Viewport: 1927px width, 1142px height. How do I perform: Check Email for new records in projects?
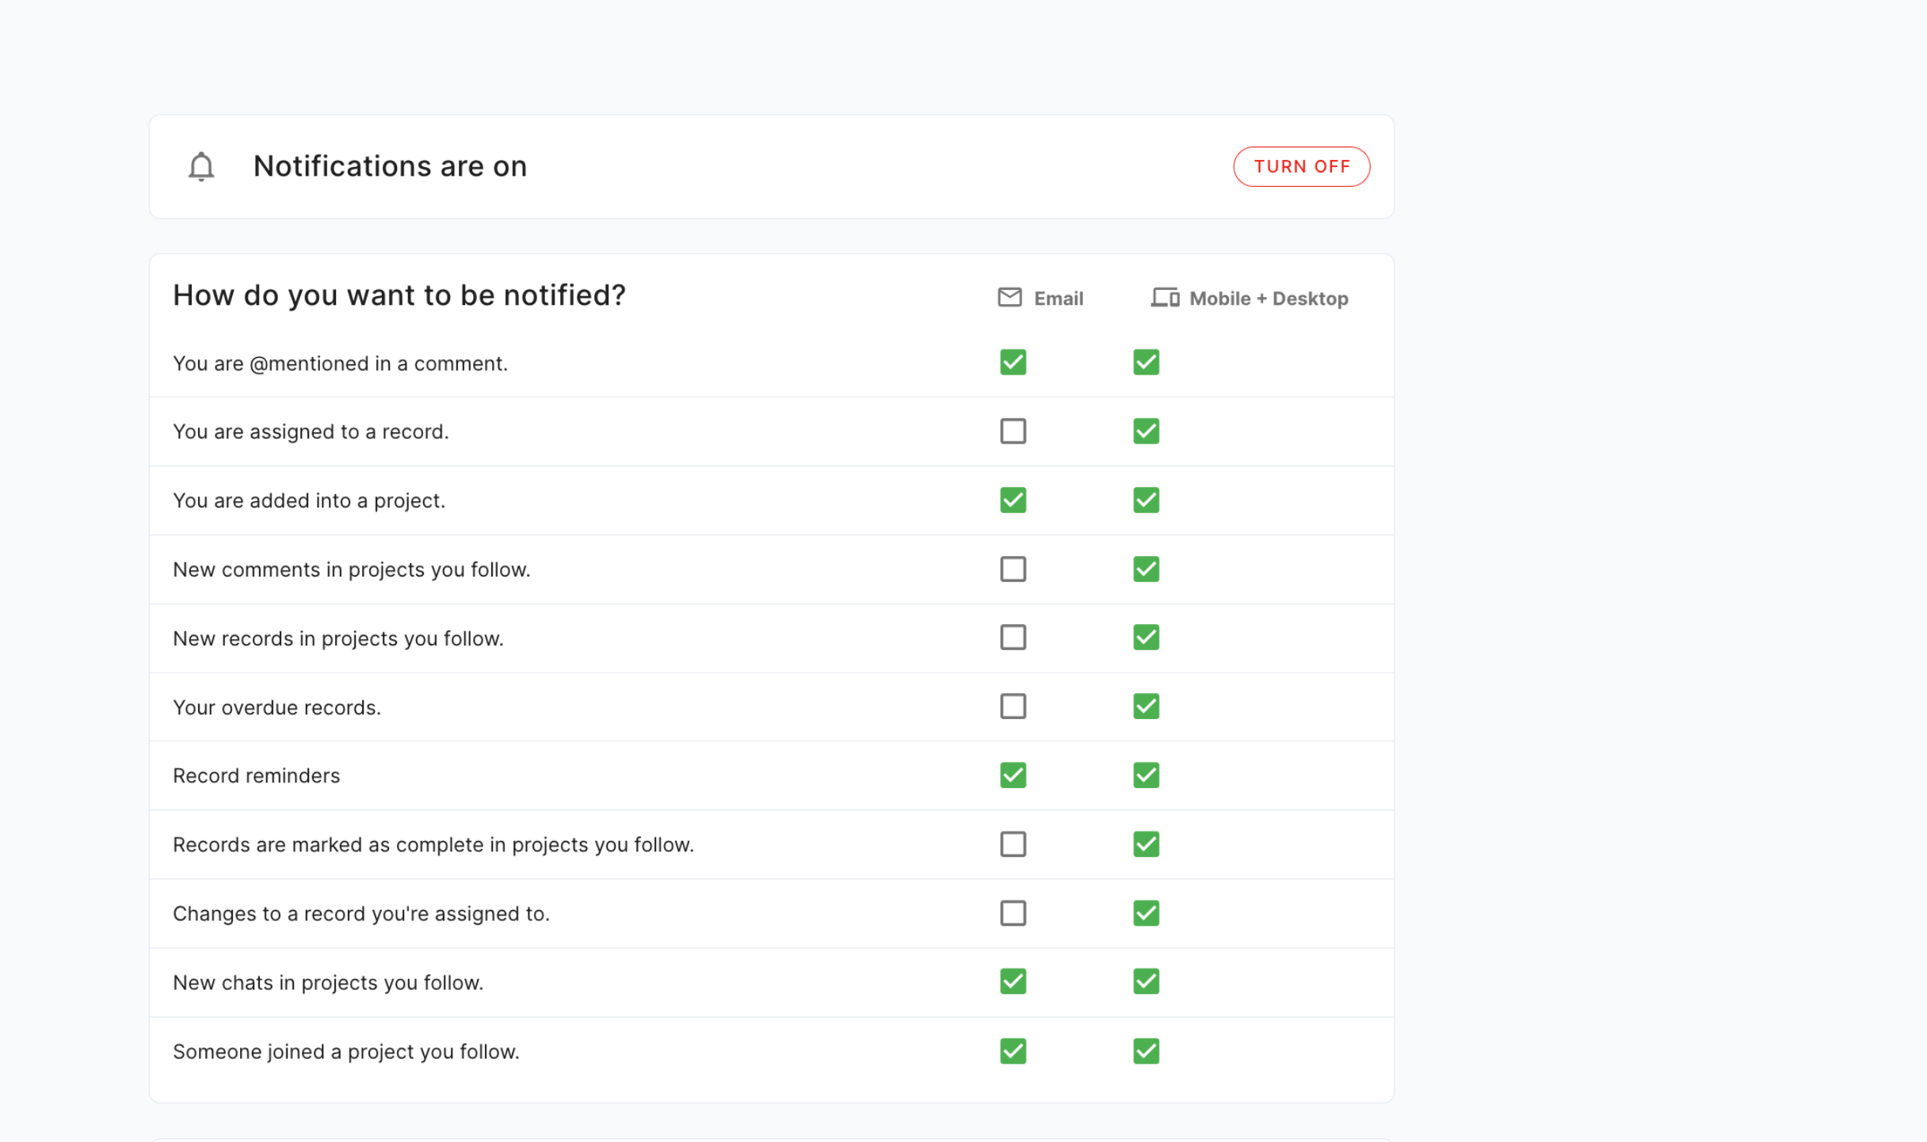1013,638
